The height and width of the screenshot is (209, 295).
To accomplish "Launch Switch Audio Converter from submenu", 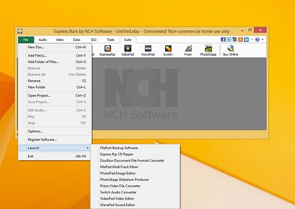I will [x=135, y=192].
